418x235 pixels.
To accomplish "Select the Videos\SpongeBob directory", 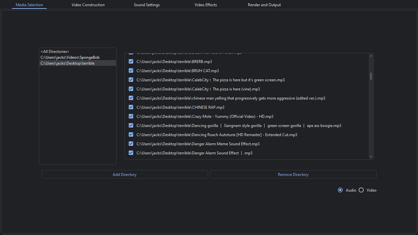I will (x=70, y=57).
